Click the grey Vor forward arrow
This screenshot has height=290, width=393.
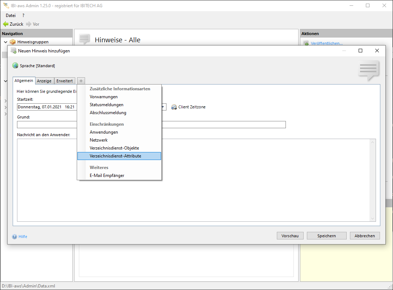coord(29,24)
